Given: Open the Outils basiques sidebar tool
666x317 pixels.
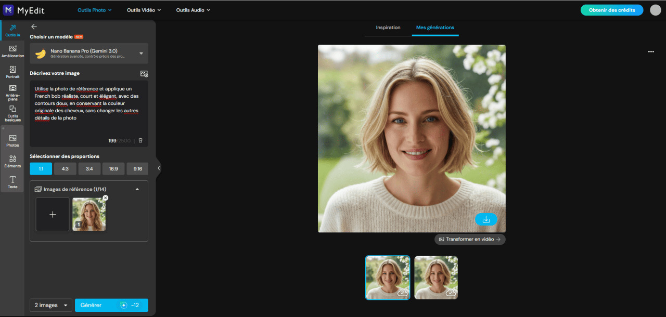Looking at the screenshot, I should [12, 114].
